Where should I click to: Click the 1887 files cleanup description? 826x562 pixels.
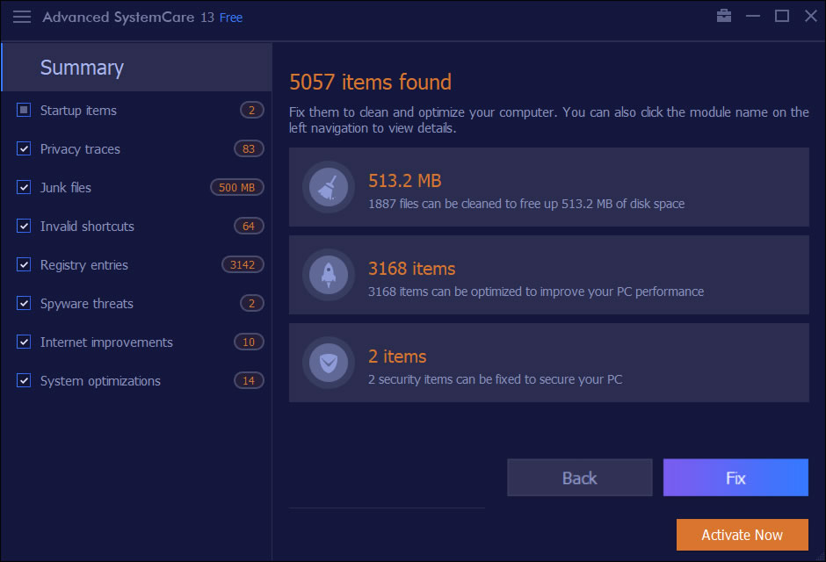tap(526, 204)
